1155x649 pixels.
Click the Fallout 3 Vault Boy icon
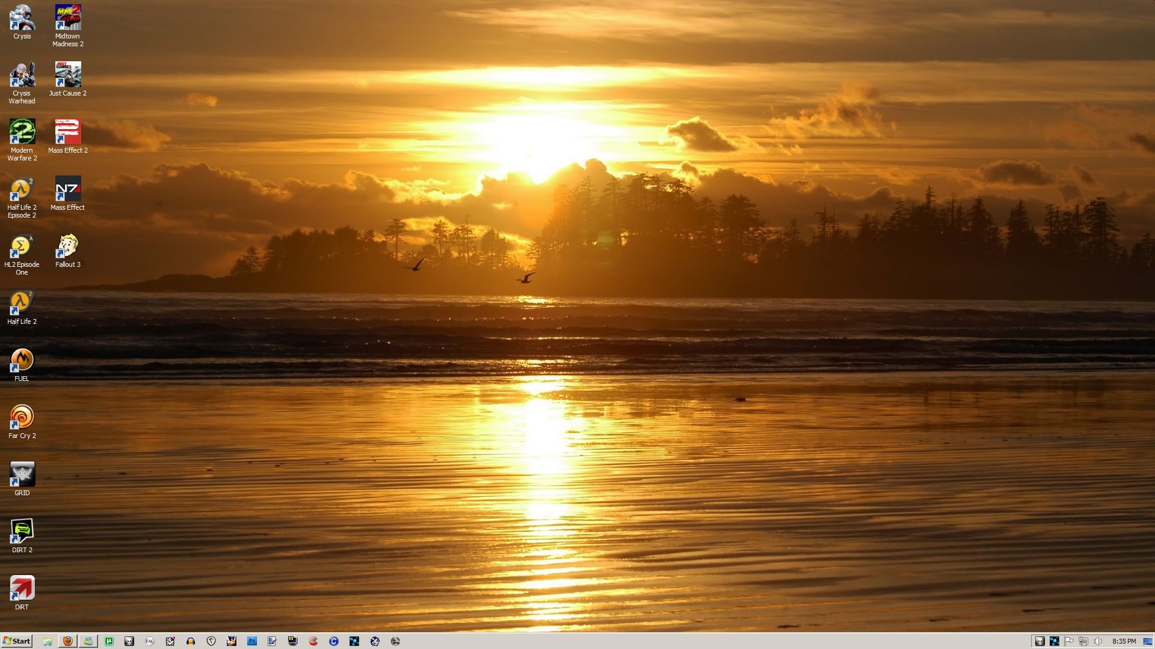[x=67, y=246]
